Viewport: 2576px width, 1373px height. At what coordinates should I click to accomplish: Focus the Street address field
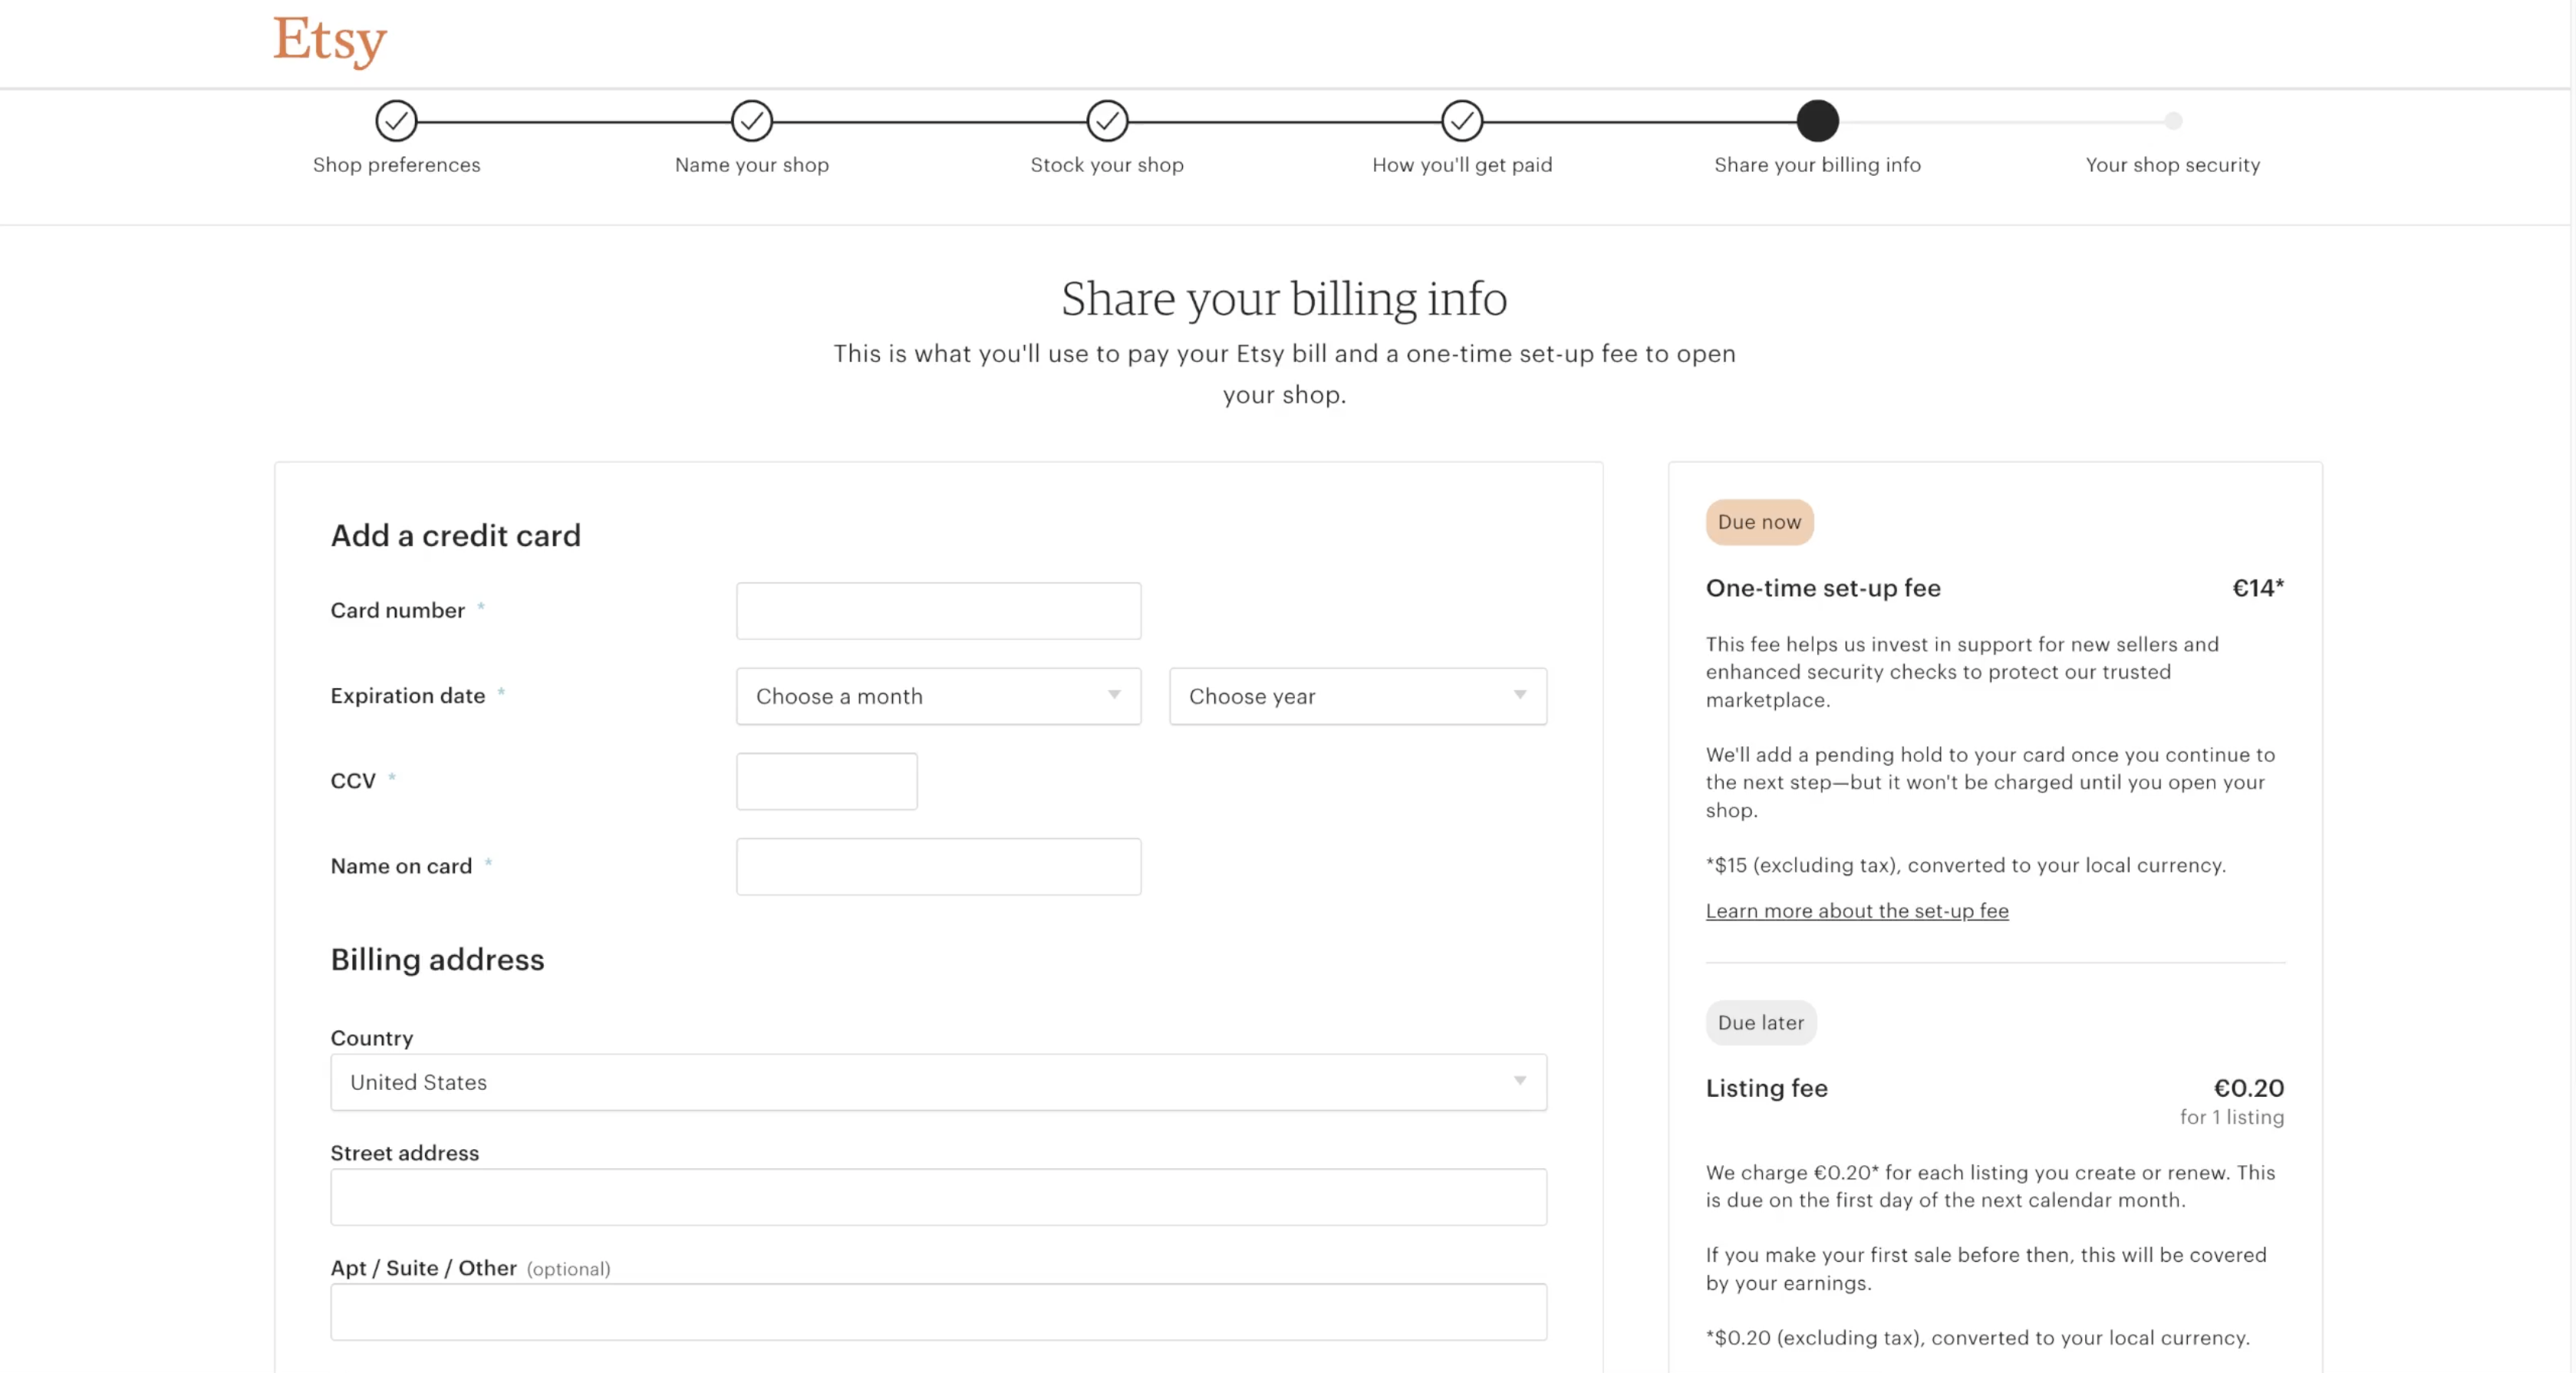pyautogui.click(x=938, y=1197)
